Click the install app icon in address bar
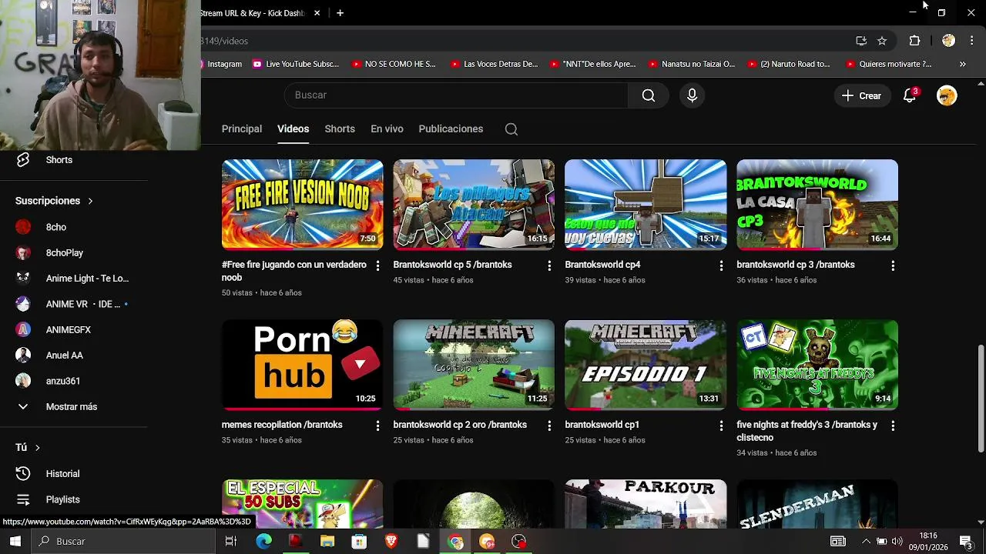The image size is (986, 554). point(861,41)
